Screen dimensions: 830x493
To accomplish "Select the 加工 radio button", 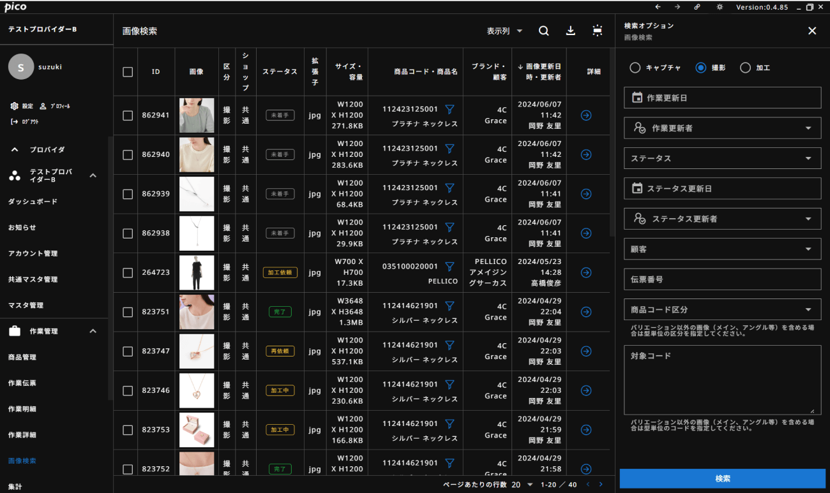I will click(745, 68).
